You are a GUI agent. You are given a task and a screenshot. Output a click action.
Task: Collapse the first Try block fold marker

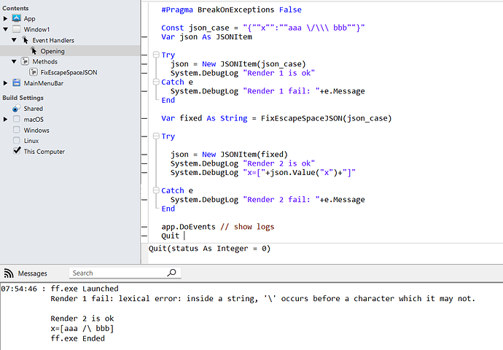(156, 55)
